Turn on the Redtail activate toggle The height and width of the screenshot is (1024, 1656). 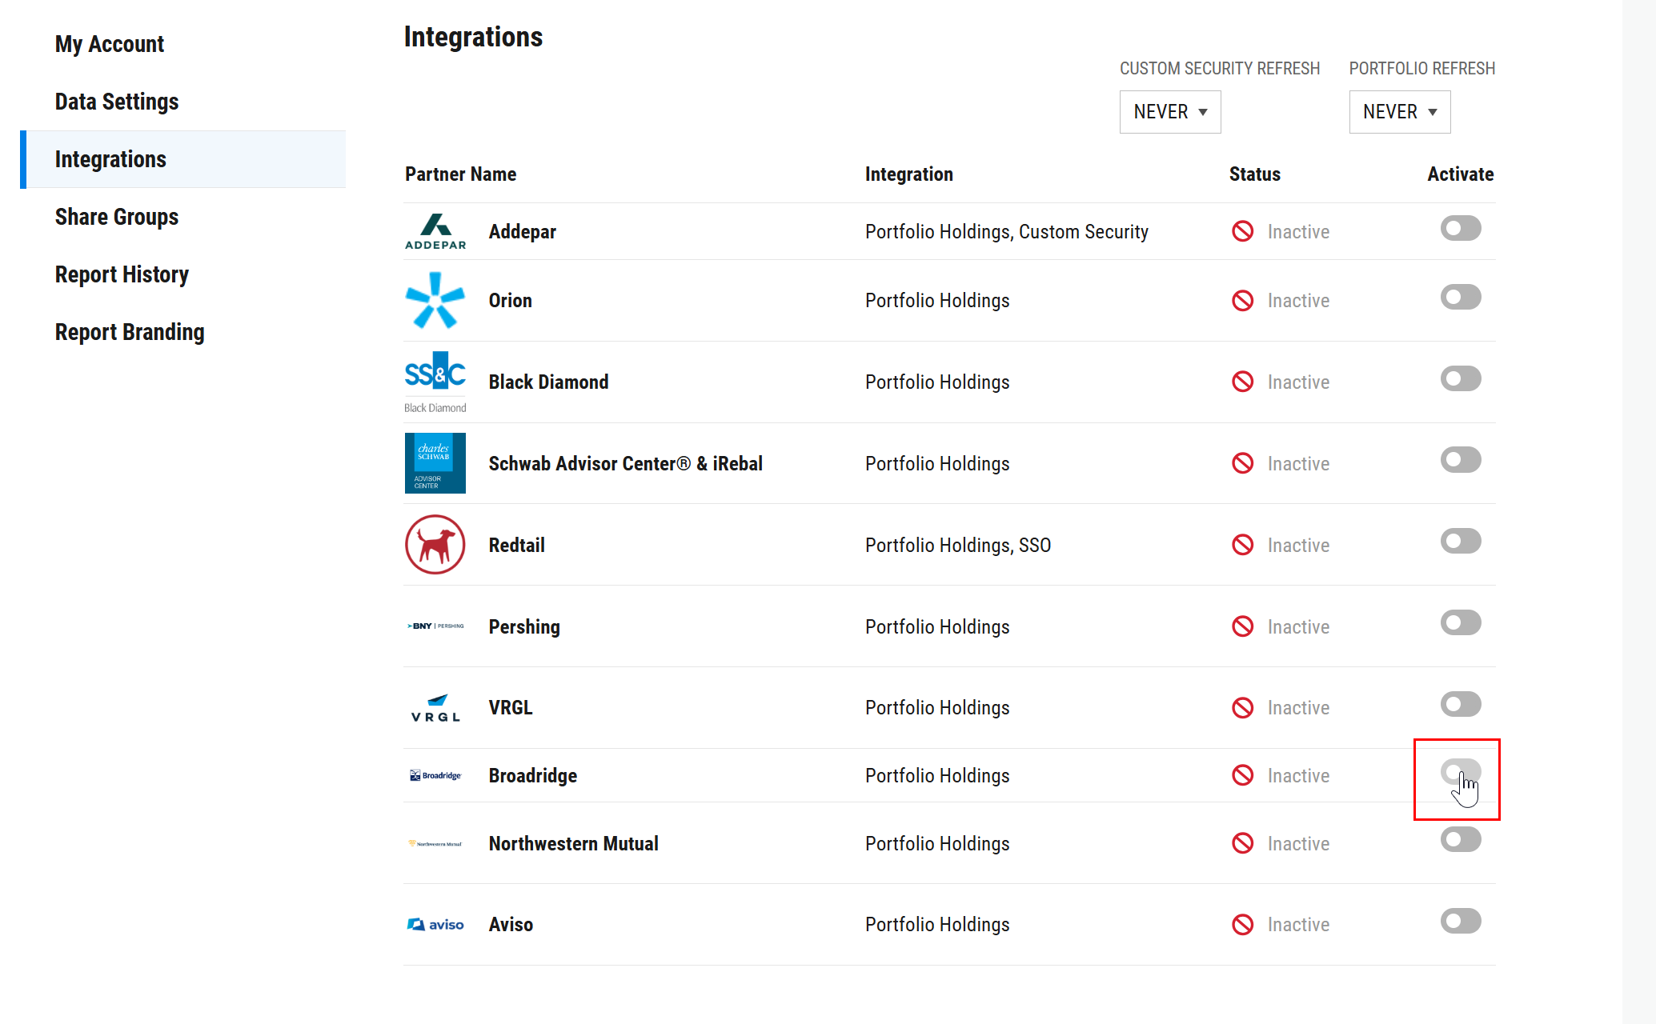(x=1461, y=542)
